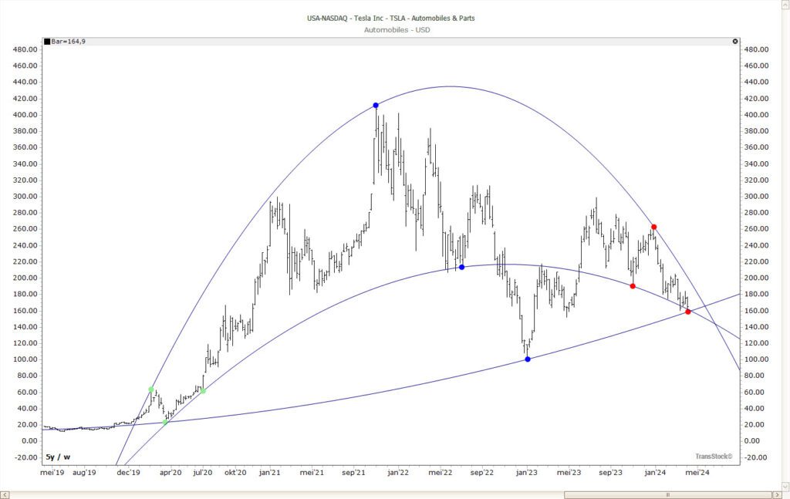Click the black square swatch beside Bar=164,9
This screenshot has width=790, height=499.
click(47, 40)
